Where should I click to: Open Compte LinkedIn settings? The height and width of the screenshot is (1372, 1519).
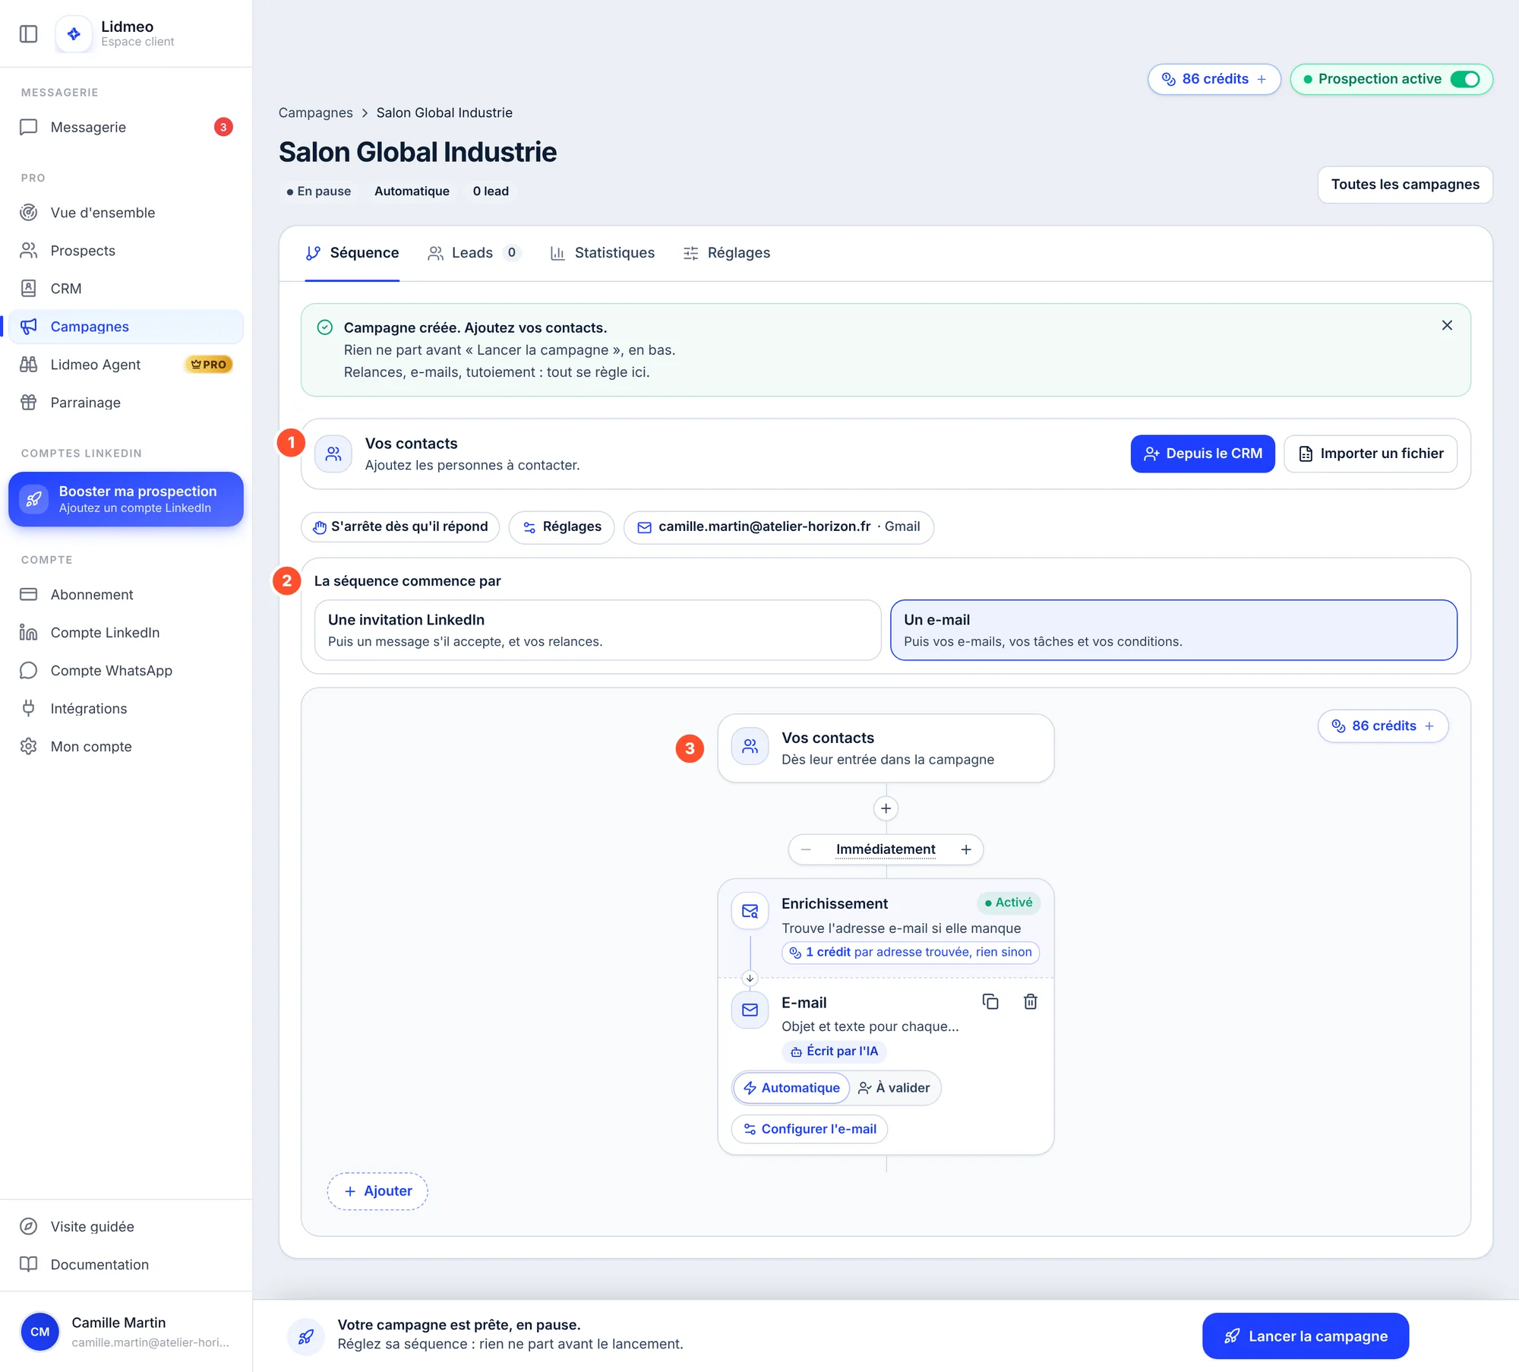126,633
